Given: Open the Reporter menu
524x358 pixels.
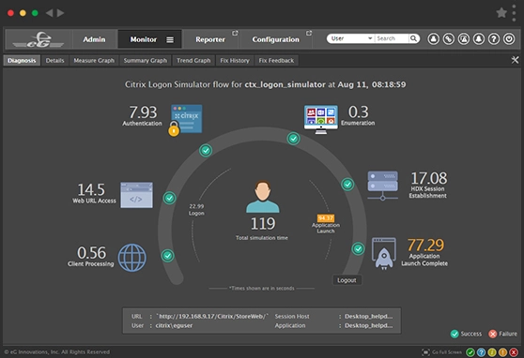Looking at the screenshot, I should tap(210, 39).
